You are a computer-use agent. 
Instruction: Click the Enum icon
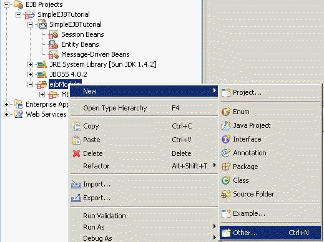226,112
